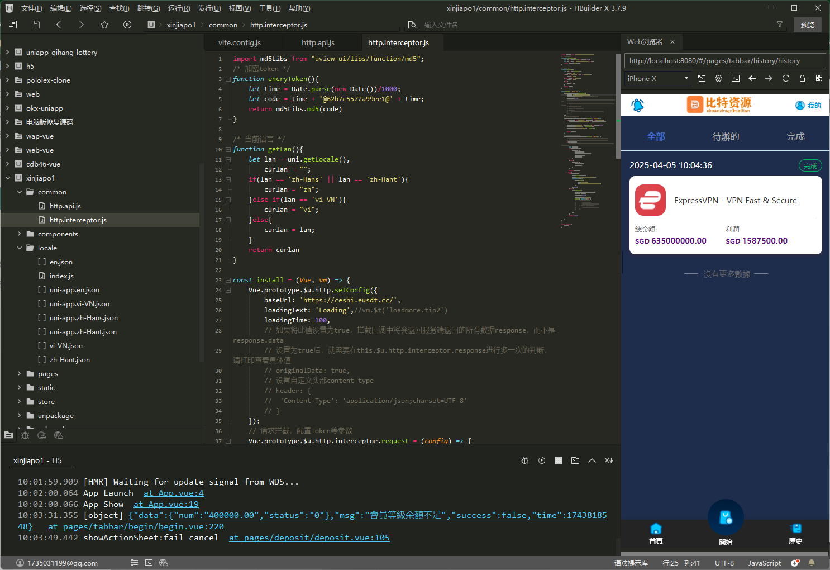Screen dimensions: 830x570
Task: Expand the poloiex-clone folder
Action: pos(7,80)
